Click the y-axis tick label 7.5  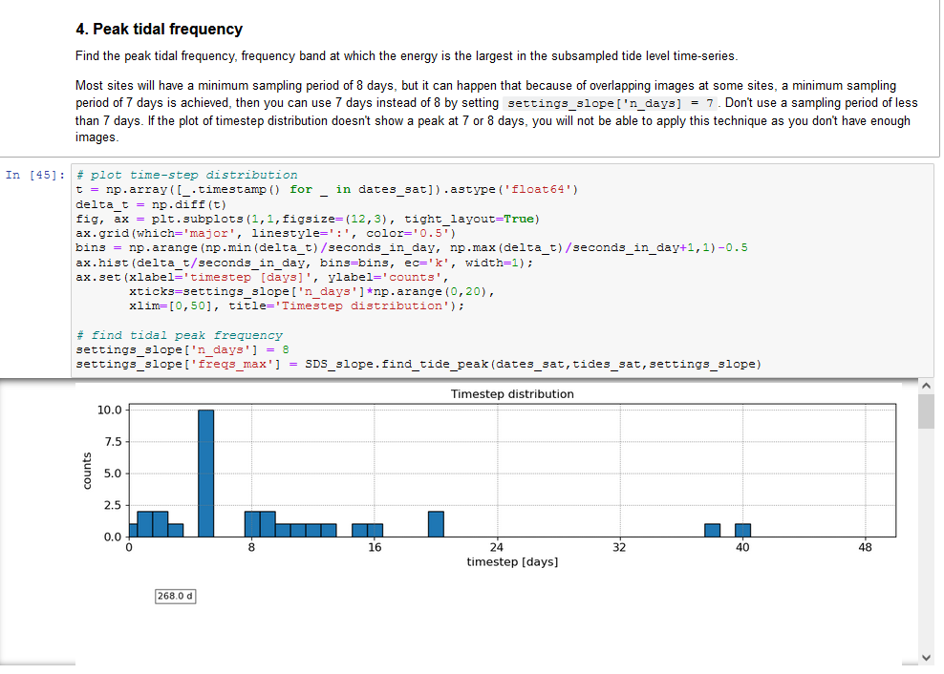113,442
